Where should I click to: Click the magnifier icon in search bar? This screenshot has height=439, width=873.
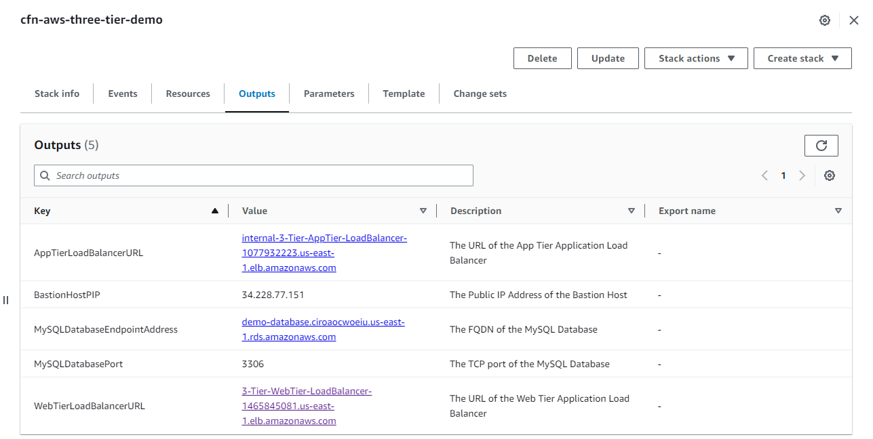tap(45, 175)
